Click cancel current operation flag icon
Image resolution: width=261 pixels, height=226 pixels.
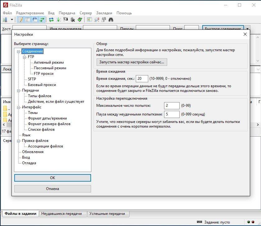[66, 20]
